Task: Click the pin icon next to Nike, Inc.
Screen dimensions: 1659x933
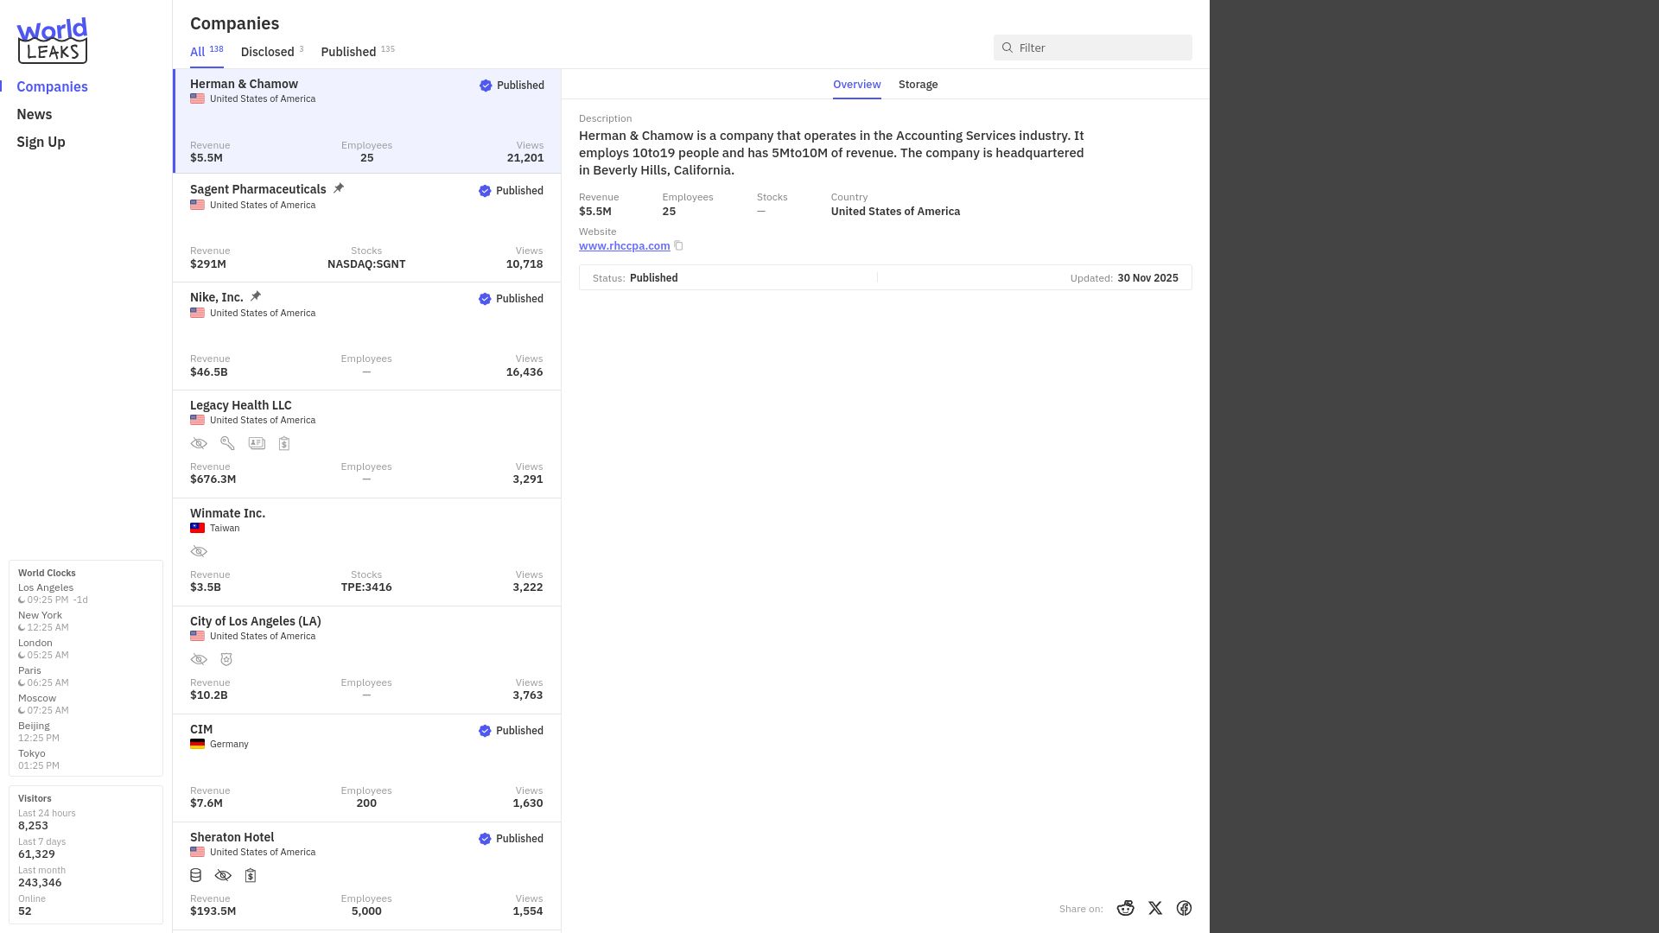Action: pyautogui.click(x=256, y=296)
